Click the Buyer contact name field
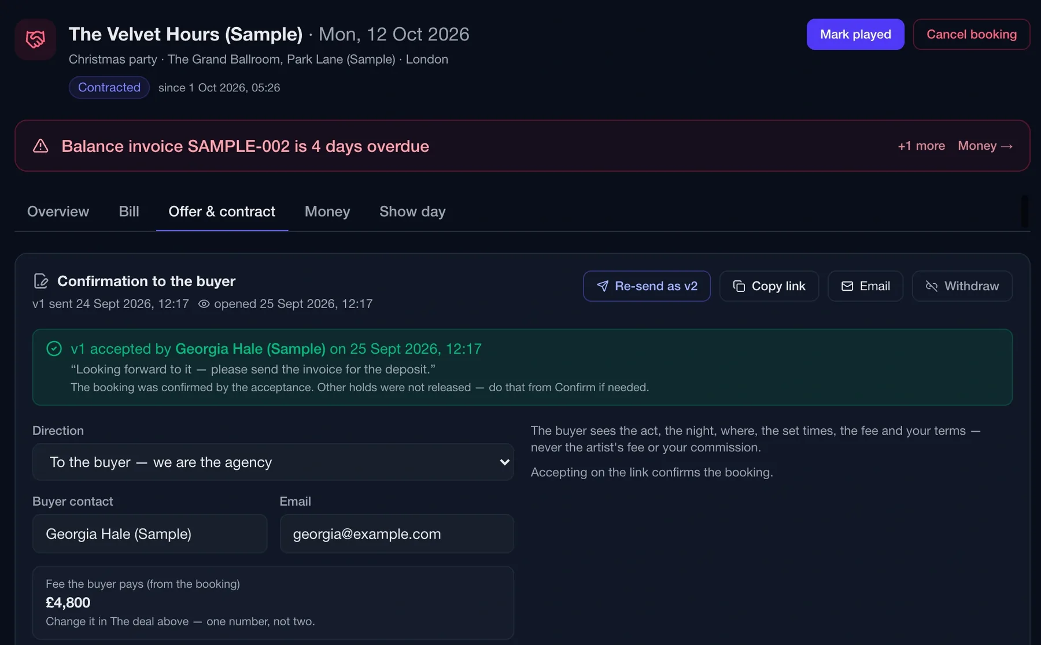1041x645 pixels. 150,533
